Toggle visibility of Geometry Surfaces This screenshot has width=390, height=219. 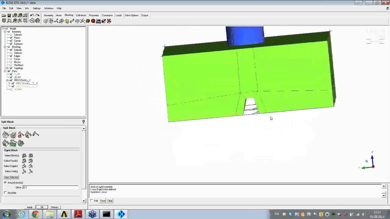11,44
